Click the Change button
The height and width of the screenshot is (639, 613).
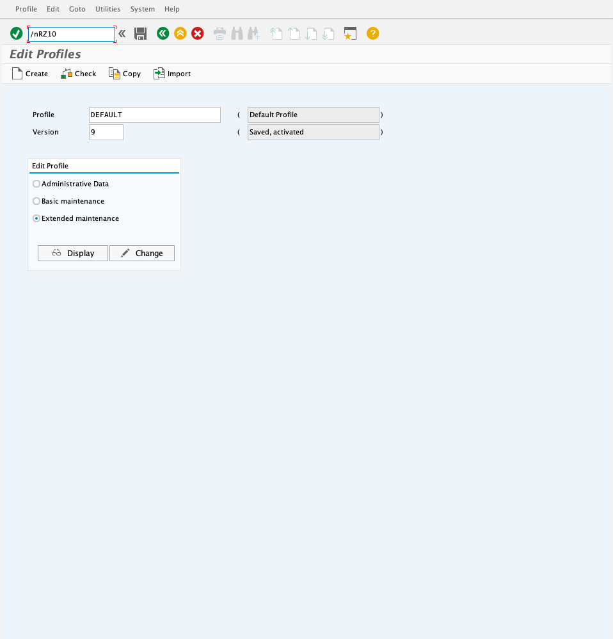141,253
